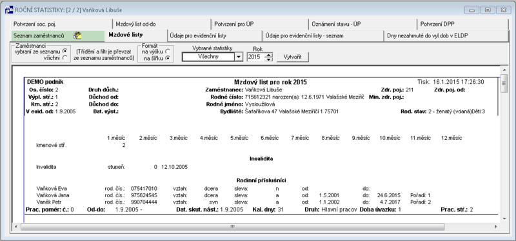Choose 'na výšku' format option
This screenshot has width=516, height=241.
click(168, 52)
